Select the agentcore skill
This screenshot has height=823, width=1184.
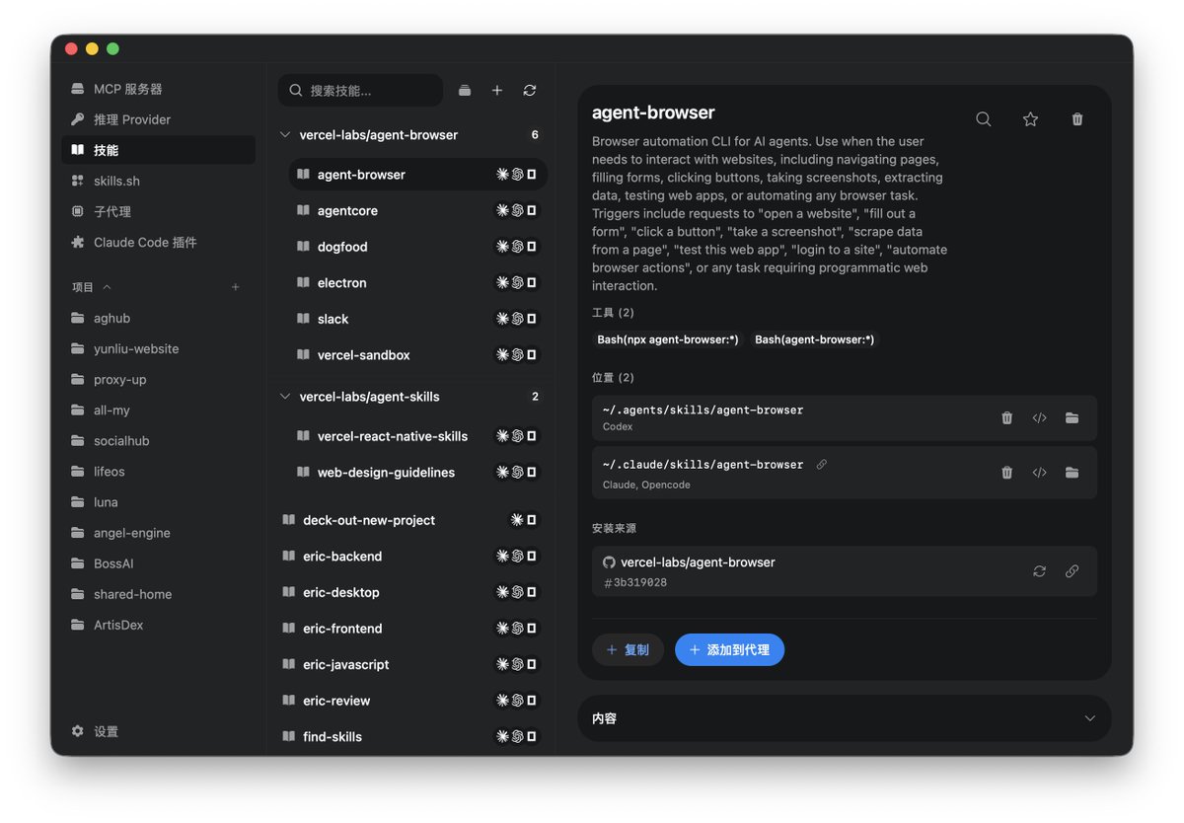click(x=417, y=210)
